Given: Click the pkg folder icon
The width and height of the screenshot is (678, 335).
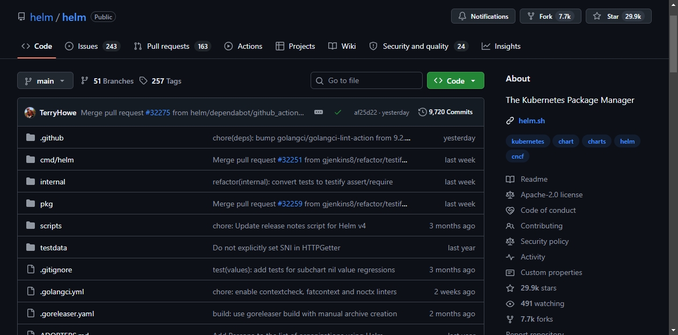Looking at the screenshot, I should [x=31, y=204].
